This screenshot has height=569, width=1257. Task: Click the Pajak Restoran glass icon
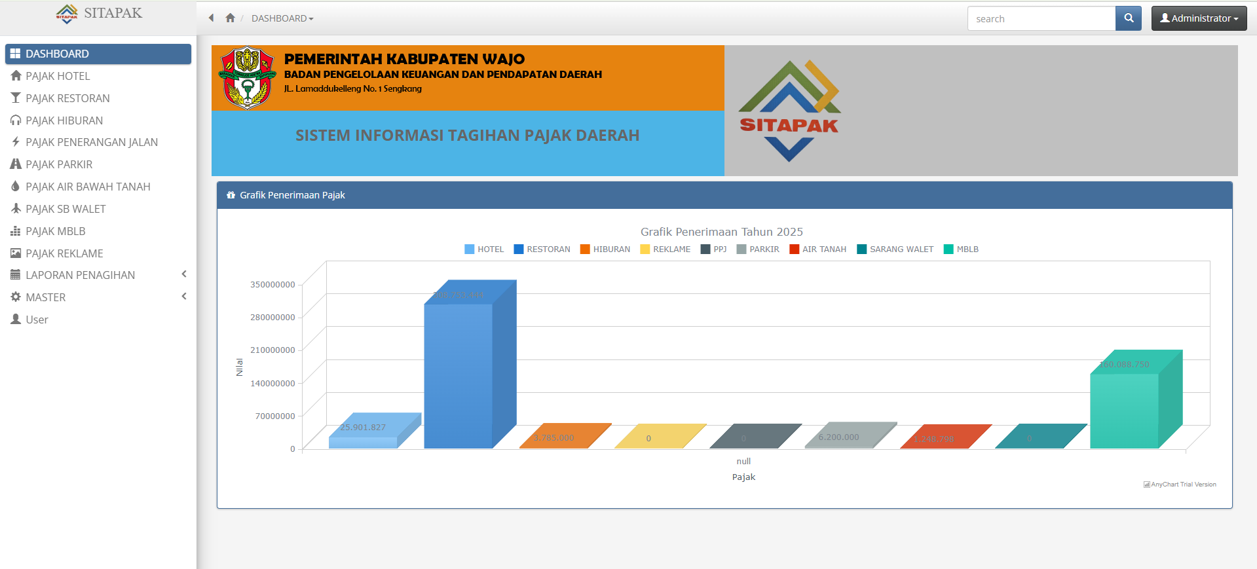16,98
